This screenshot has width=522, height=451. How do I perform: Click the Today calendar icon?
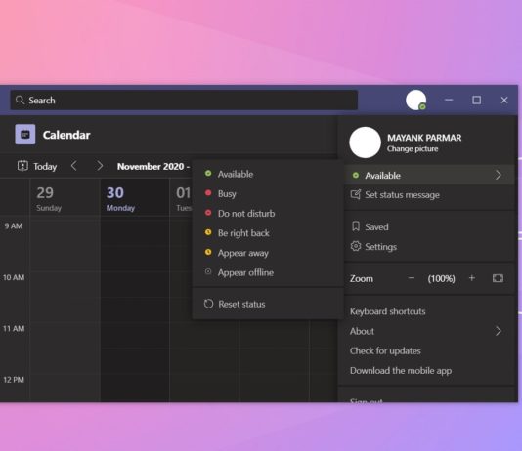pos(22,166)
